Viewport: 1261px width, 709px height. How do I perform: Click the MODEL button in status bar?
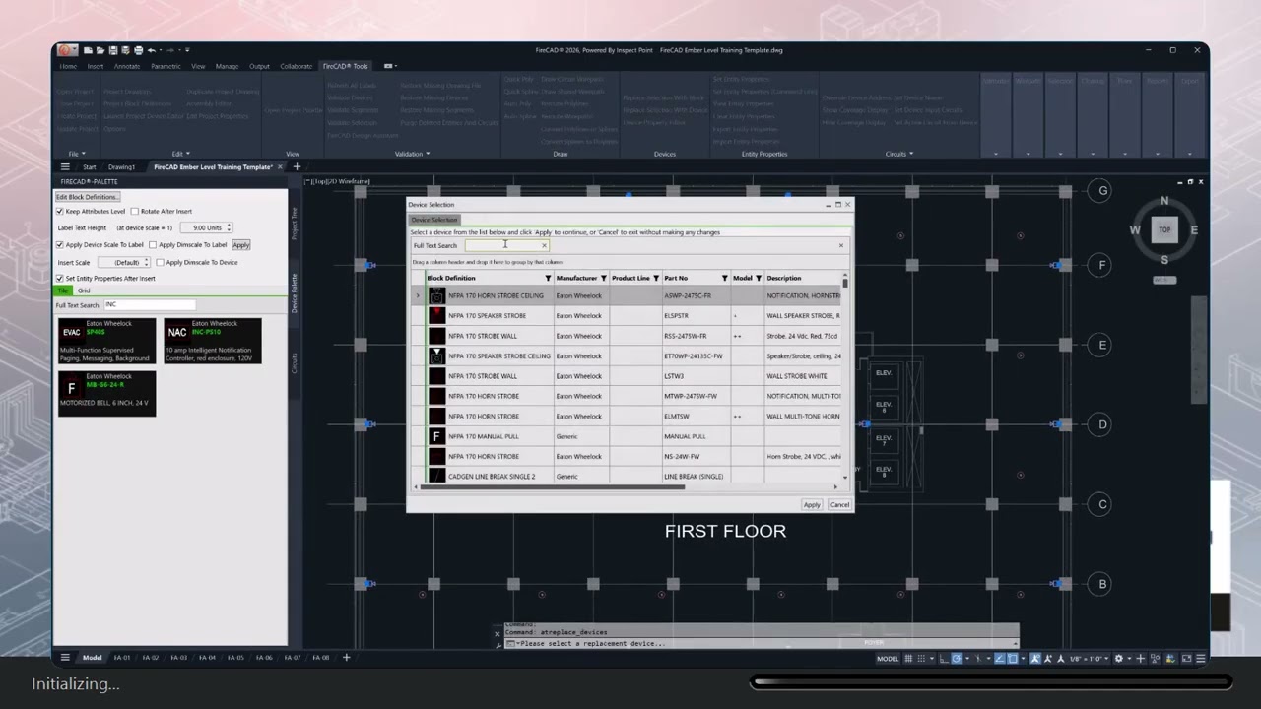[x=888, y=659]
